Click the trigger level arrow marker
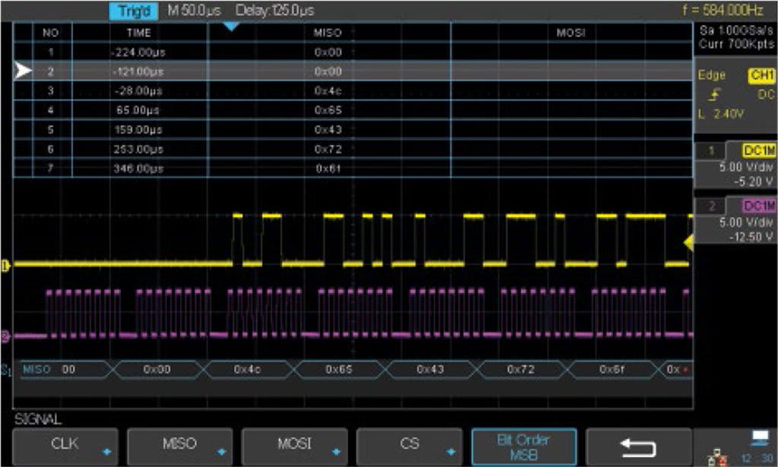This screenshot has width=778, height=467. click(688, 242)
